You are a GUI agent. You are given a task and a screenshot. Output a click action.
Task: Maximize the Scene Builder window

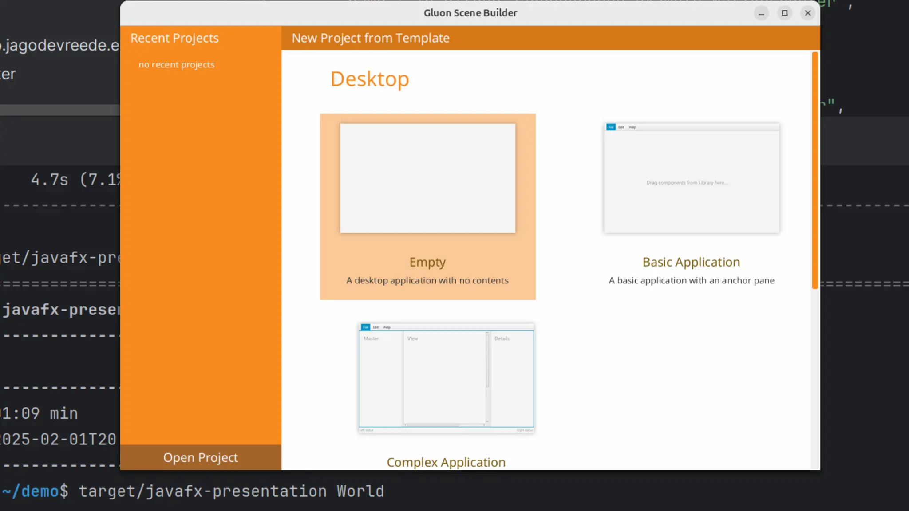click(x=784, y=13)
